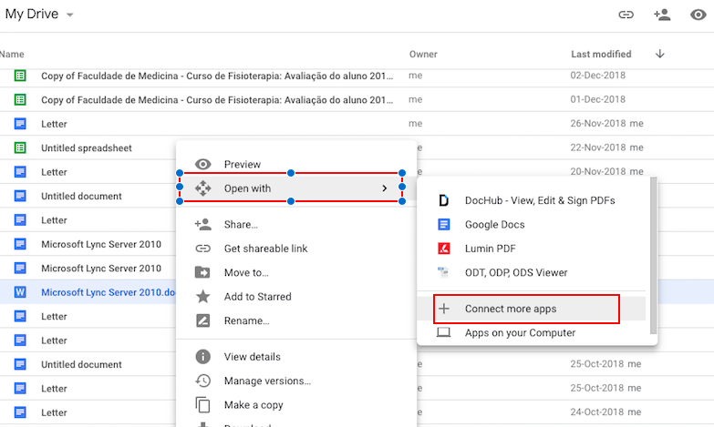The image size is (714, 427).
Task: Click the Share person-plus icon in menu
Action: click(203, 224)
